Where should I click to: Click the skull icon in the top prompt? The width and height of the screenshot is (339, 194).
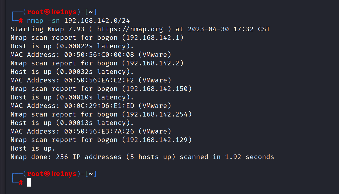pyautogui.click(x=47, y=12)
